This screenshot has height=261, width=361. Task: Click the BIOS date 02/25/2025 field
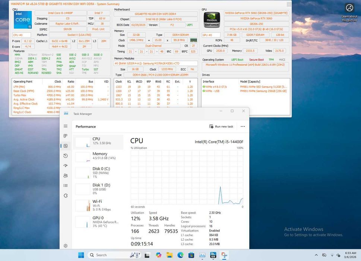pos(138,25)
